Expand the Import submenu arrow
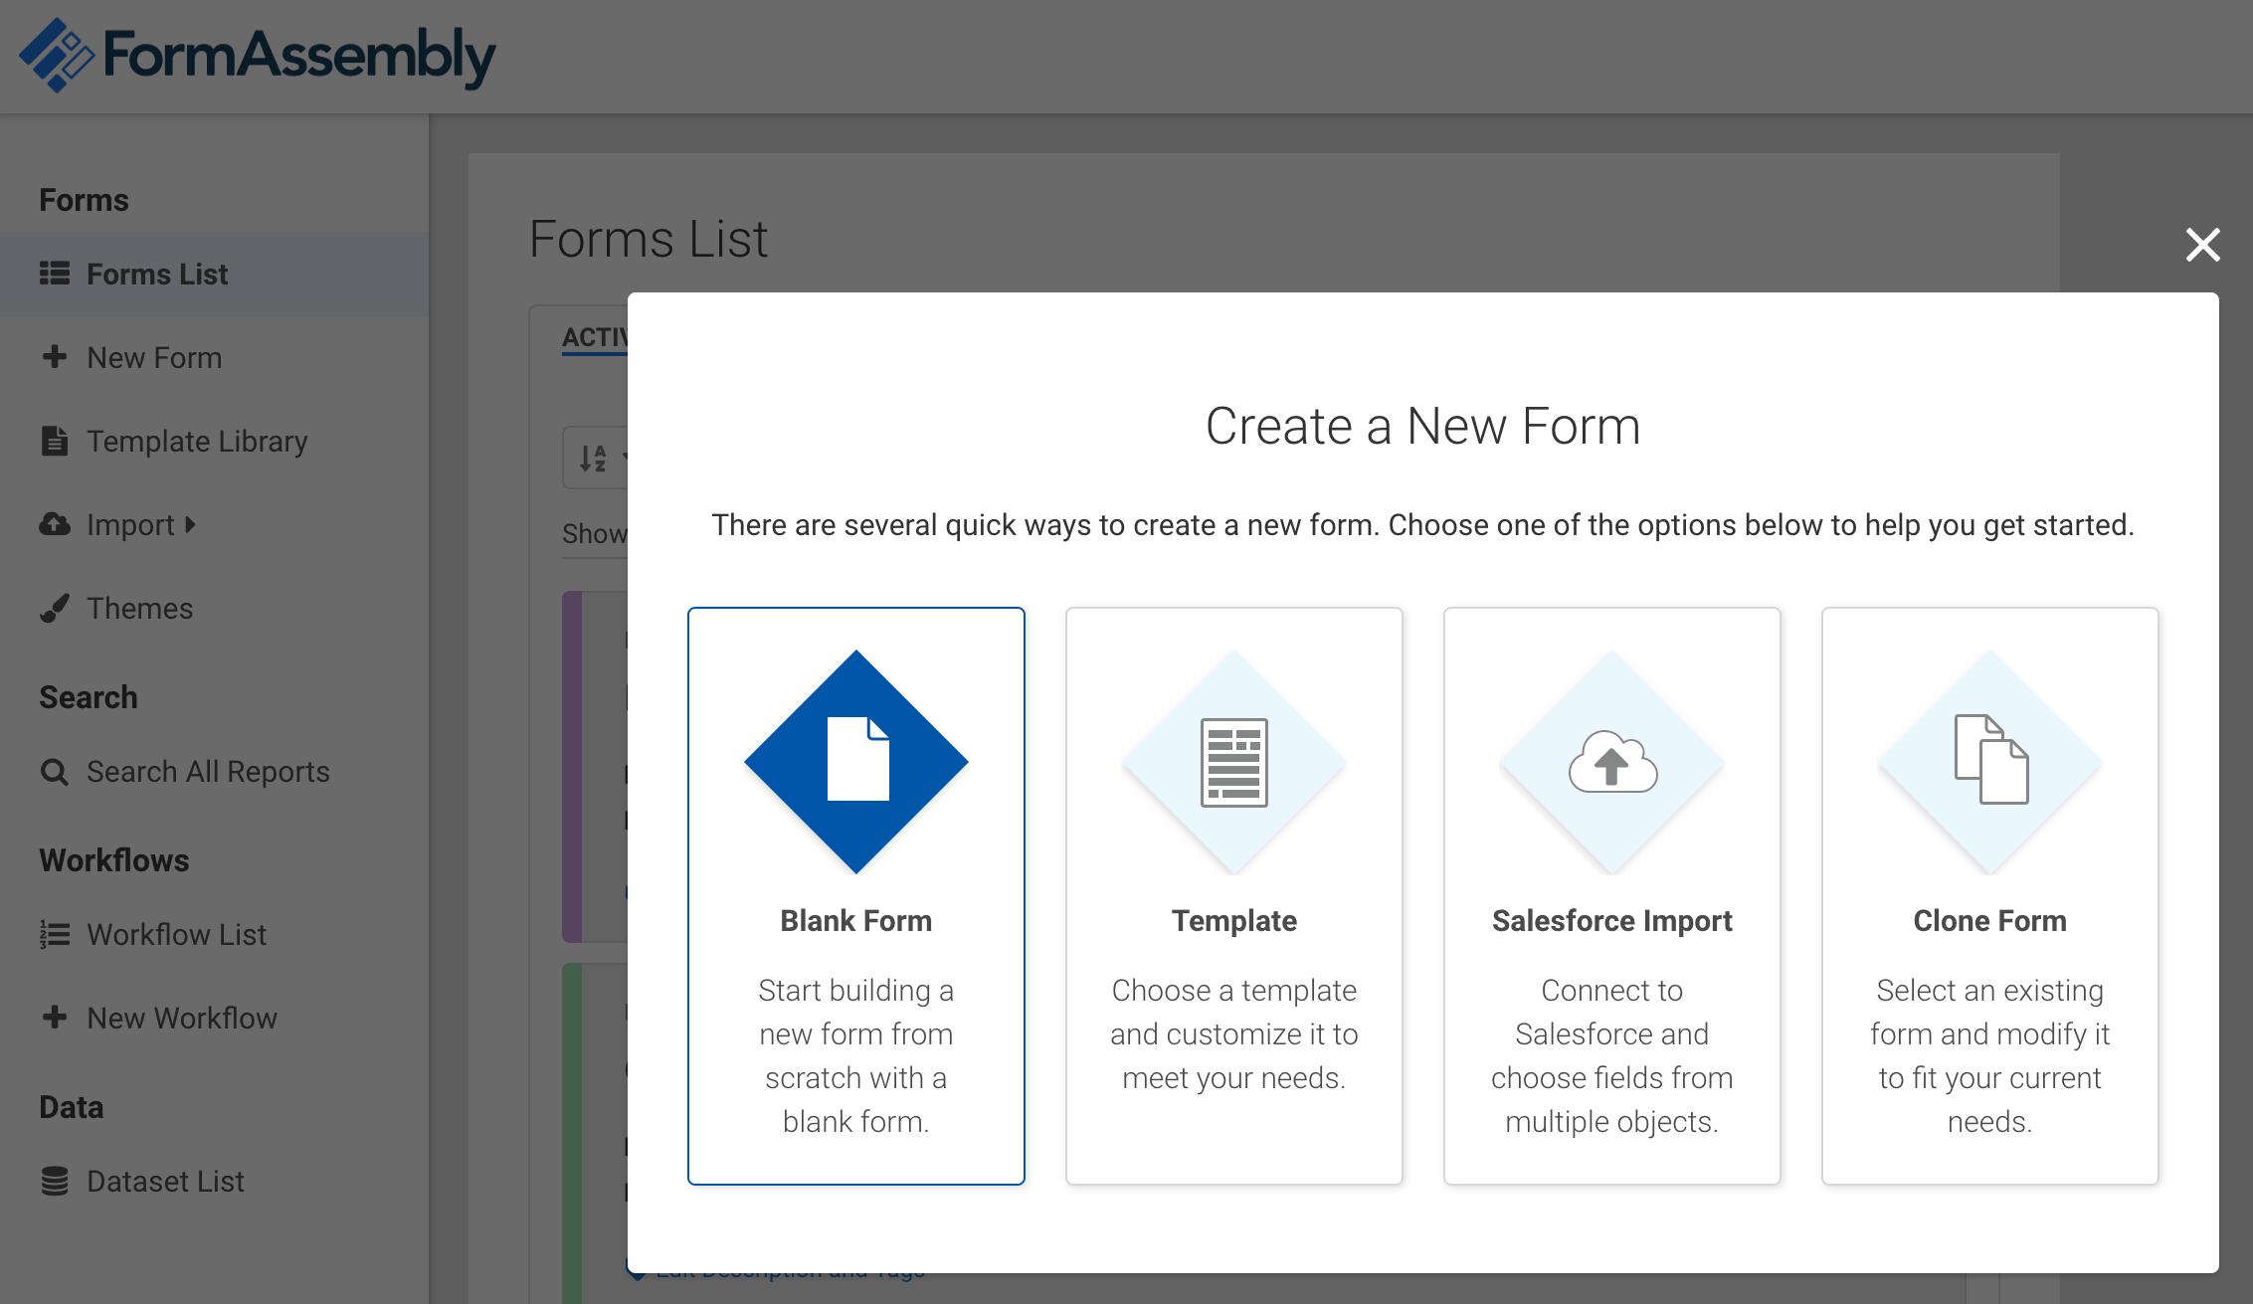The width and height of the screenshot is (2253, 1304). (190, 524)
